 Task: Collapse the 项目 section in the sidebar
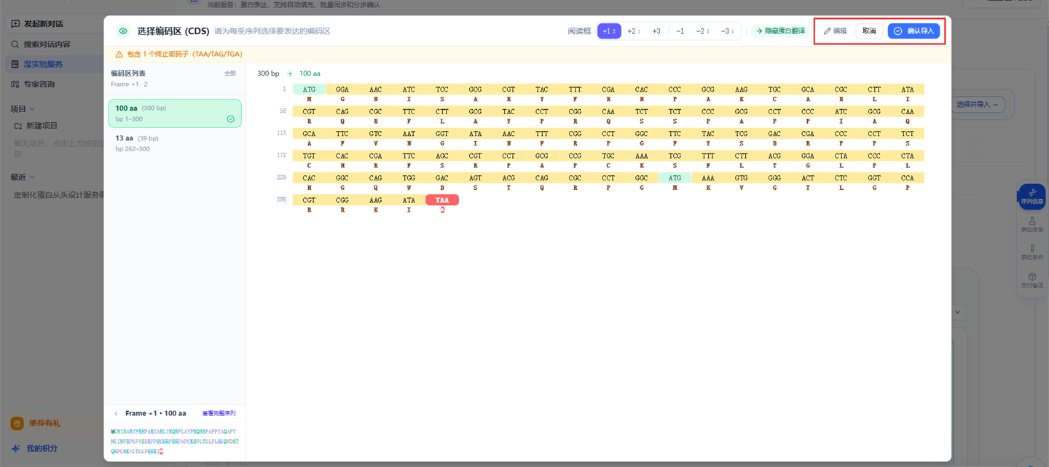[32, 109]
